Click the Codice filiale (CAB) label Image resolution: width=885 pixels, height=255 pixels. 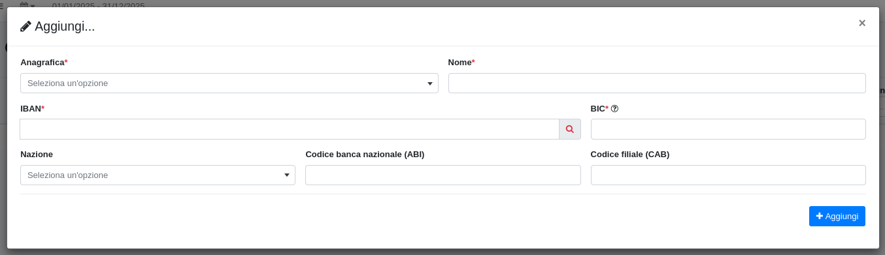coord(630,155)
